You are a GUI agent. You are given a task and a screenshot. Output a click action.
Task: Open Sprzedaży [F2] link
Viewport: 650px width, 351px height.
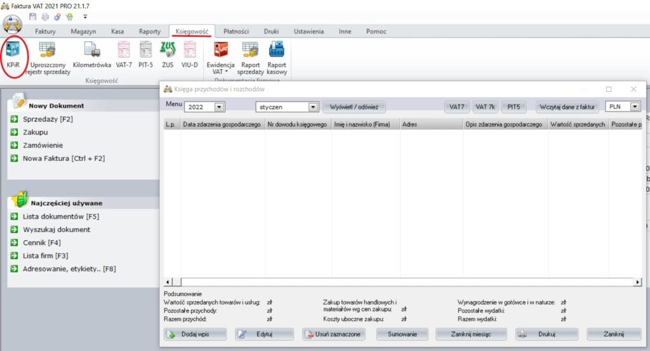48,119
